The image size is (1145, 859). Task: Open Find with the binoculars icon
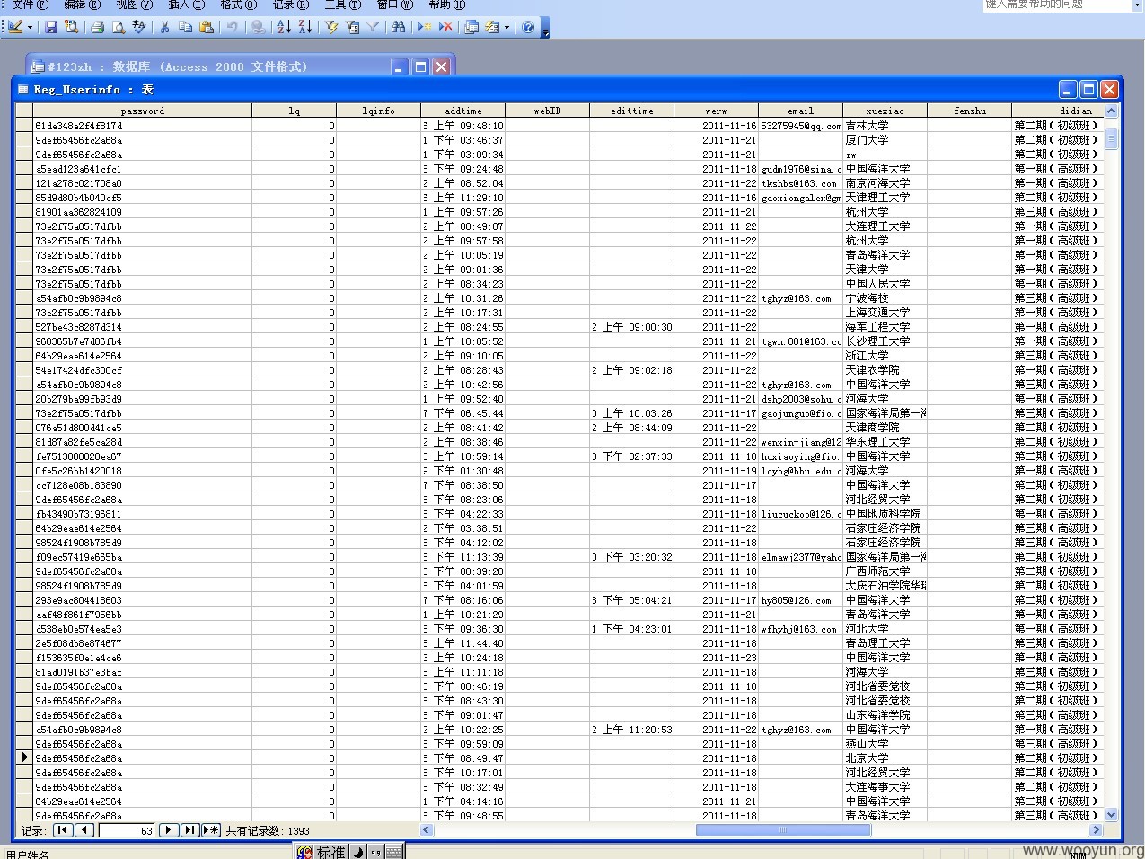[x=399, y=27]
